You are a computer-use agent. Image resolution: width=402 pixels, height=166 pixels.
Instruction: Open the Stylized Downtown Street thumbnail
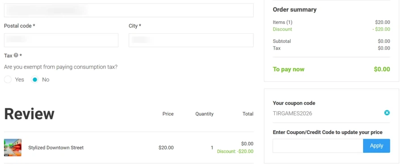click(13, 148)
